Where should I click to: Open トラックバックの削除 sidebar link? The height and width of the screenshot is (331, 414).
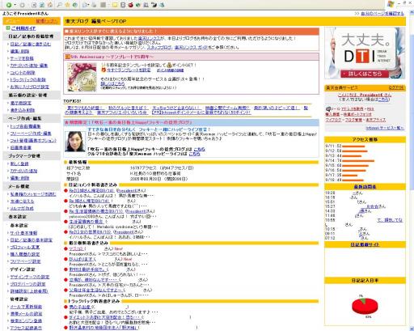click(28, 79)
